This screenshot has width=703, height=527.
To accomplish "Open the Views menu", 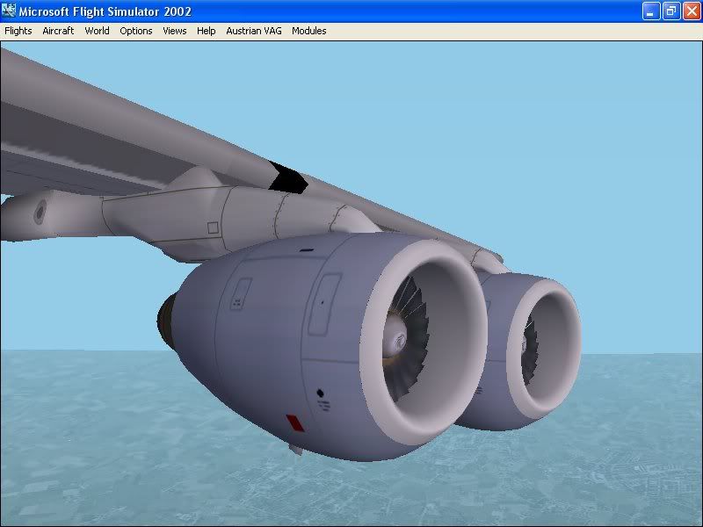I will pos(175,31).
